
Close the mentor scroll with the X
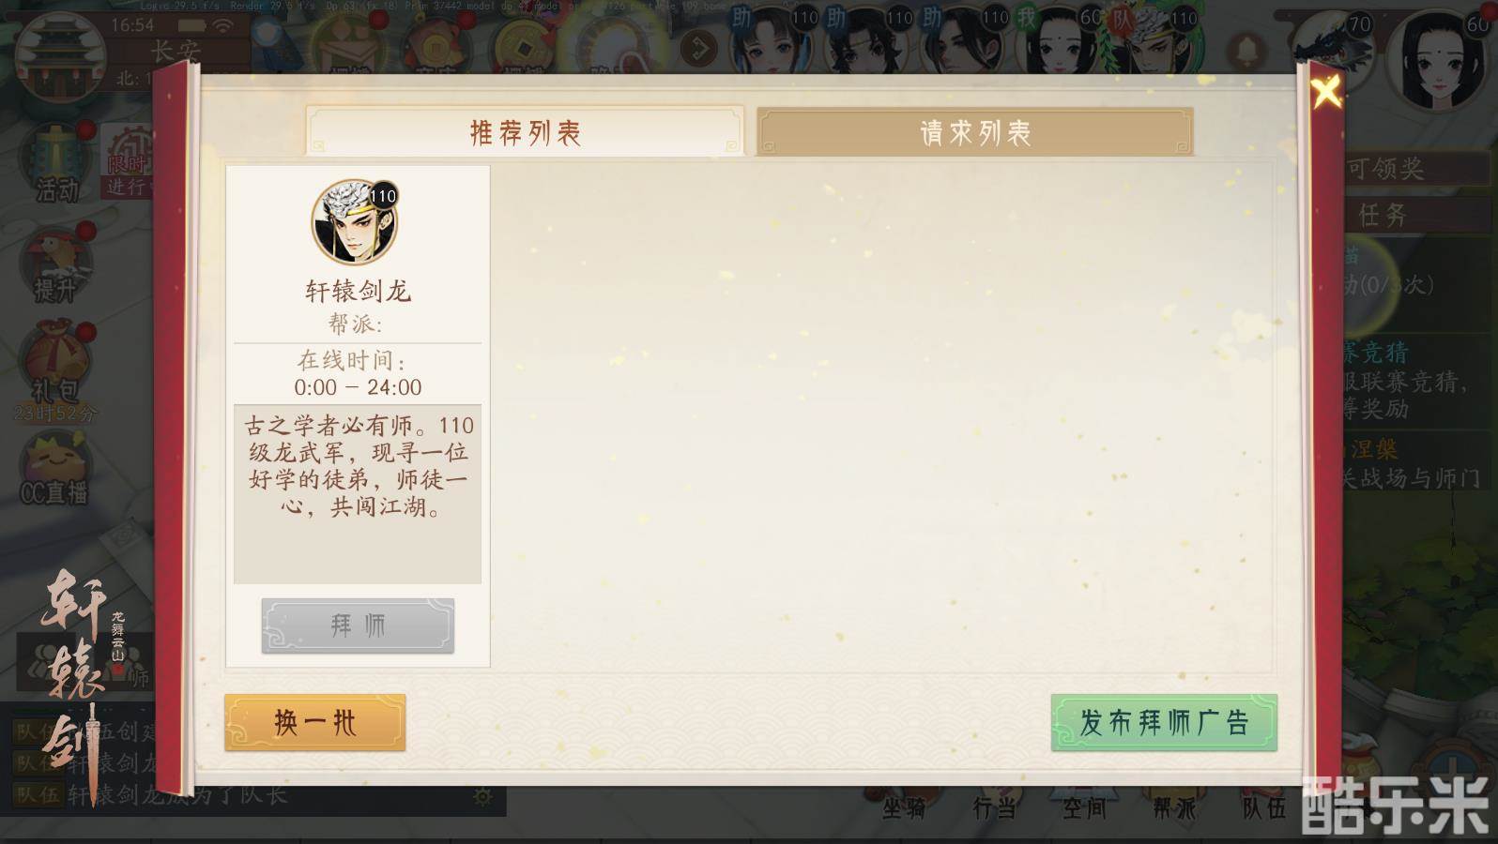click(x=1326, y=92)
